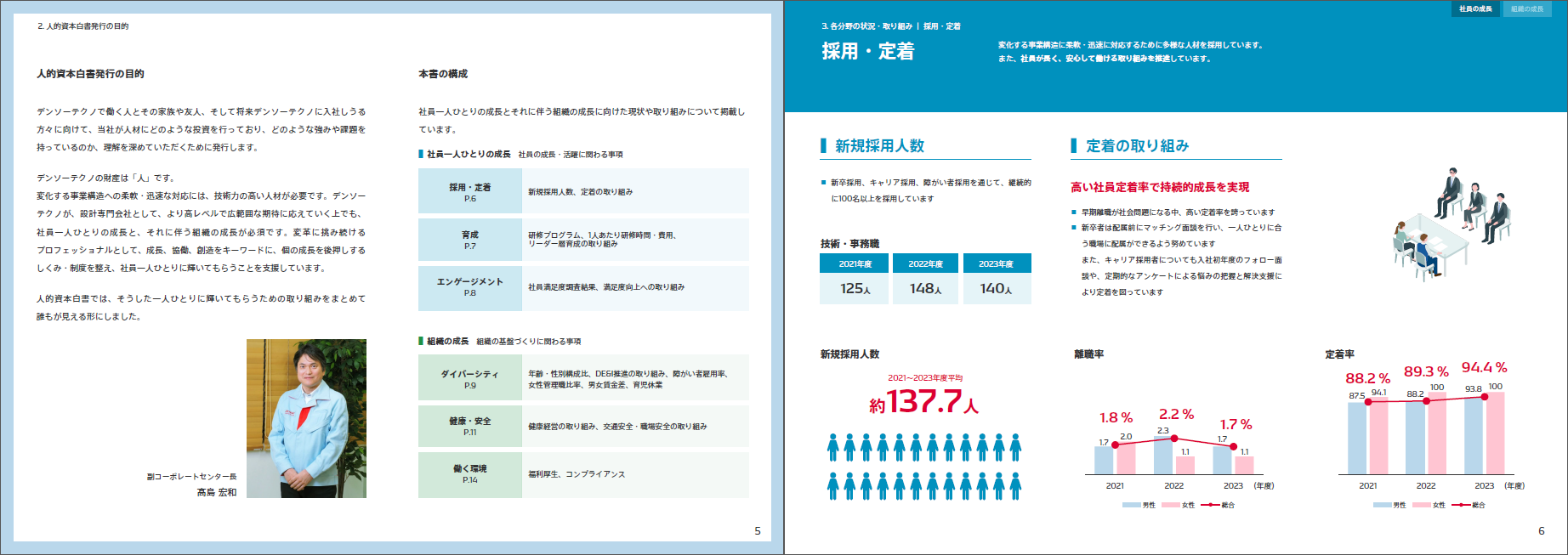Screen dimensions: 1568x555
Task: Open the 働く環境 P.14 cell
Action: click(470, 474)
